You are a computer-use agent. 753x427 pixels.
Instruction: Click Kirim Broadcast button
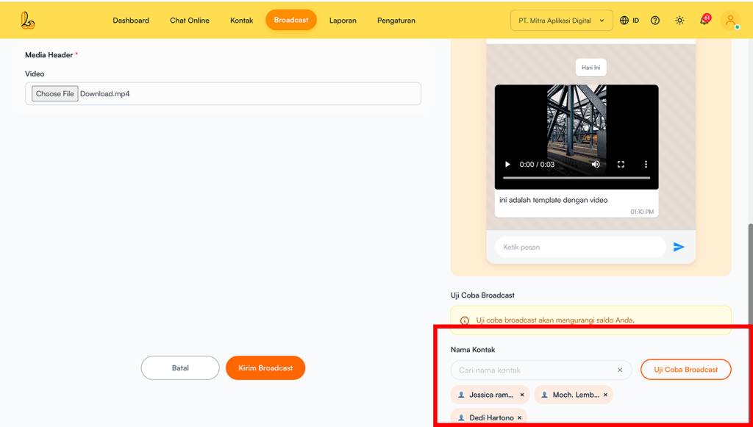[x=265, y=368]
